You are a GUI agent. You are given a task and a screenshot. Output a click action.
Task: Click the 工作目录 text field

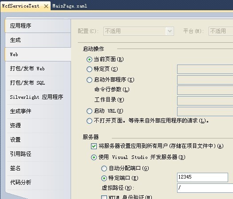[x=205, y=101]
